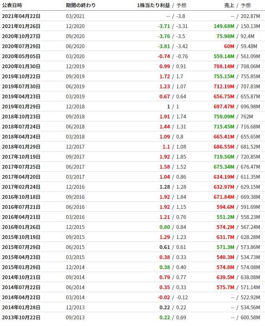Click the period 03/2016 cell

coord(75,217)
